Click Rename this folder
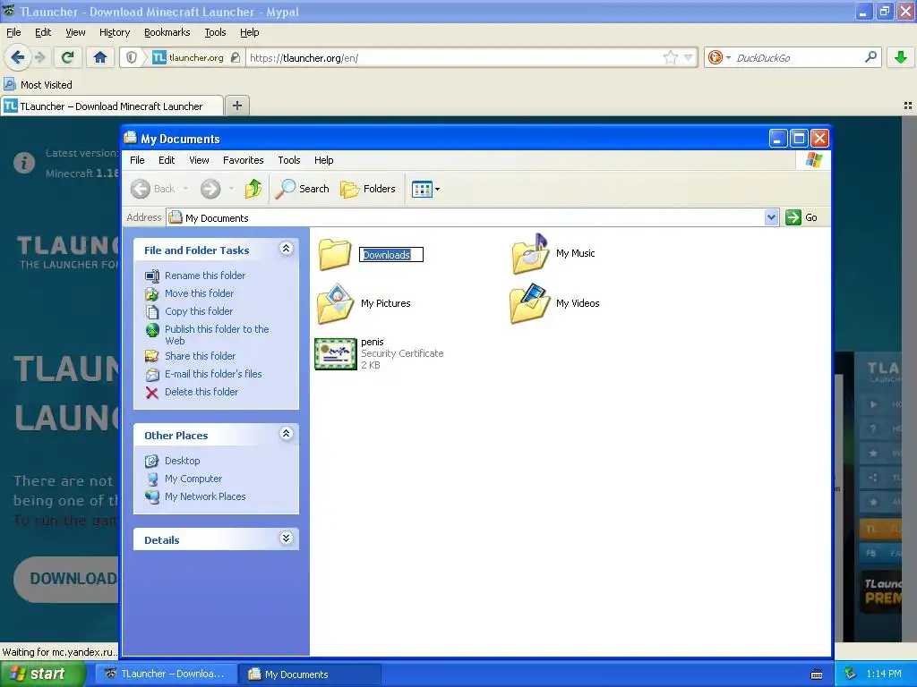Image resolution: width=917 pixels, height=687 pixels. pyautogui.click(x=205, y=276)
